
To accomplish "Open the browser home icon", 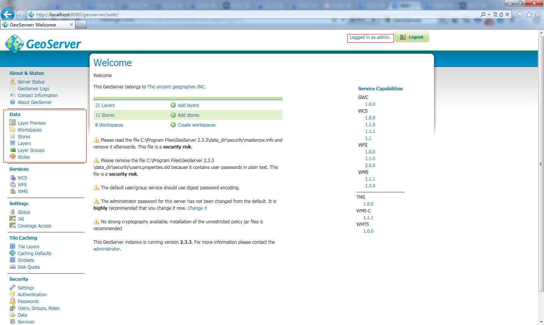I will [x=520, y=14].
